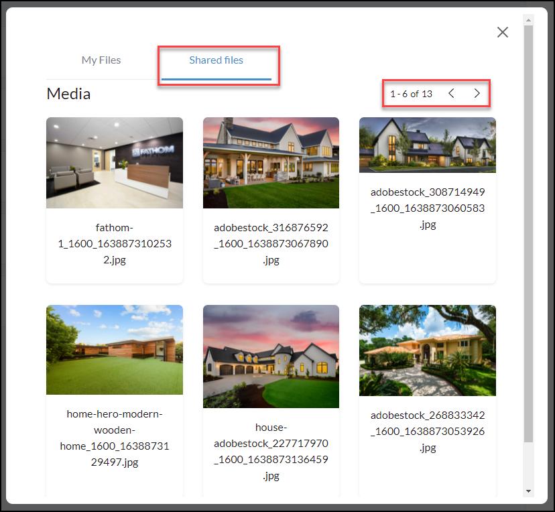The width and height of the screenshot is (555, 512).
Task: Select the house-adobestock_227717970 image
Action: pos(271,357)
